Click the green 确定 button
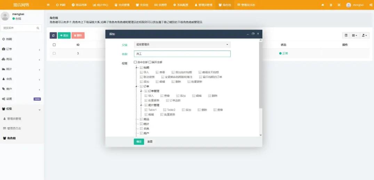This screenshot has width=374, height=180. click(x=139, y=142)
